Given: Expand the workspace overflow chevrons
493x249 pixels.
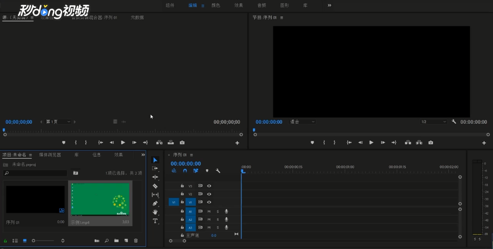Looking at the screenshot, I should point(329,5).
